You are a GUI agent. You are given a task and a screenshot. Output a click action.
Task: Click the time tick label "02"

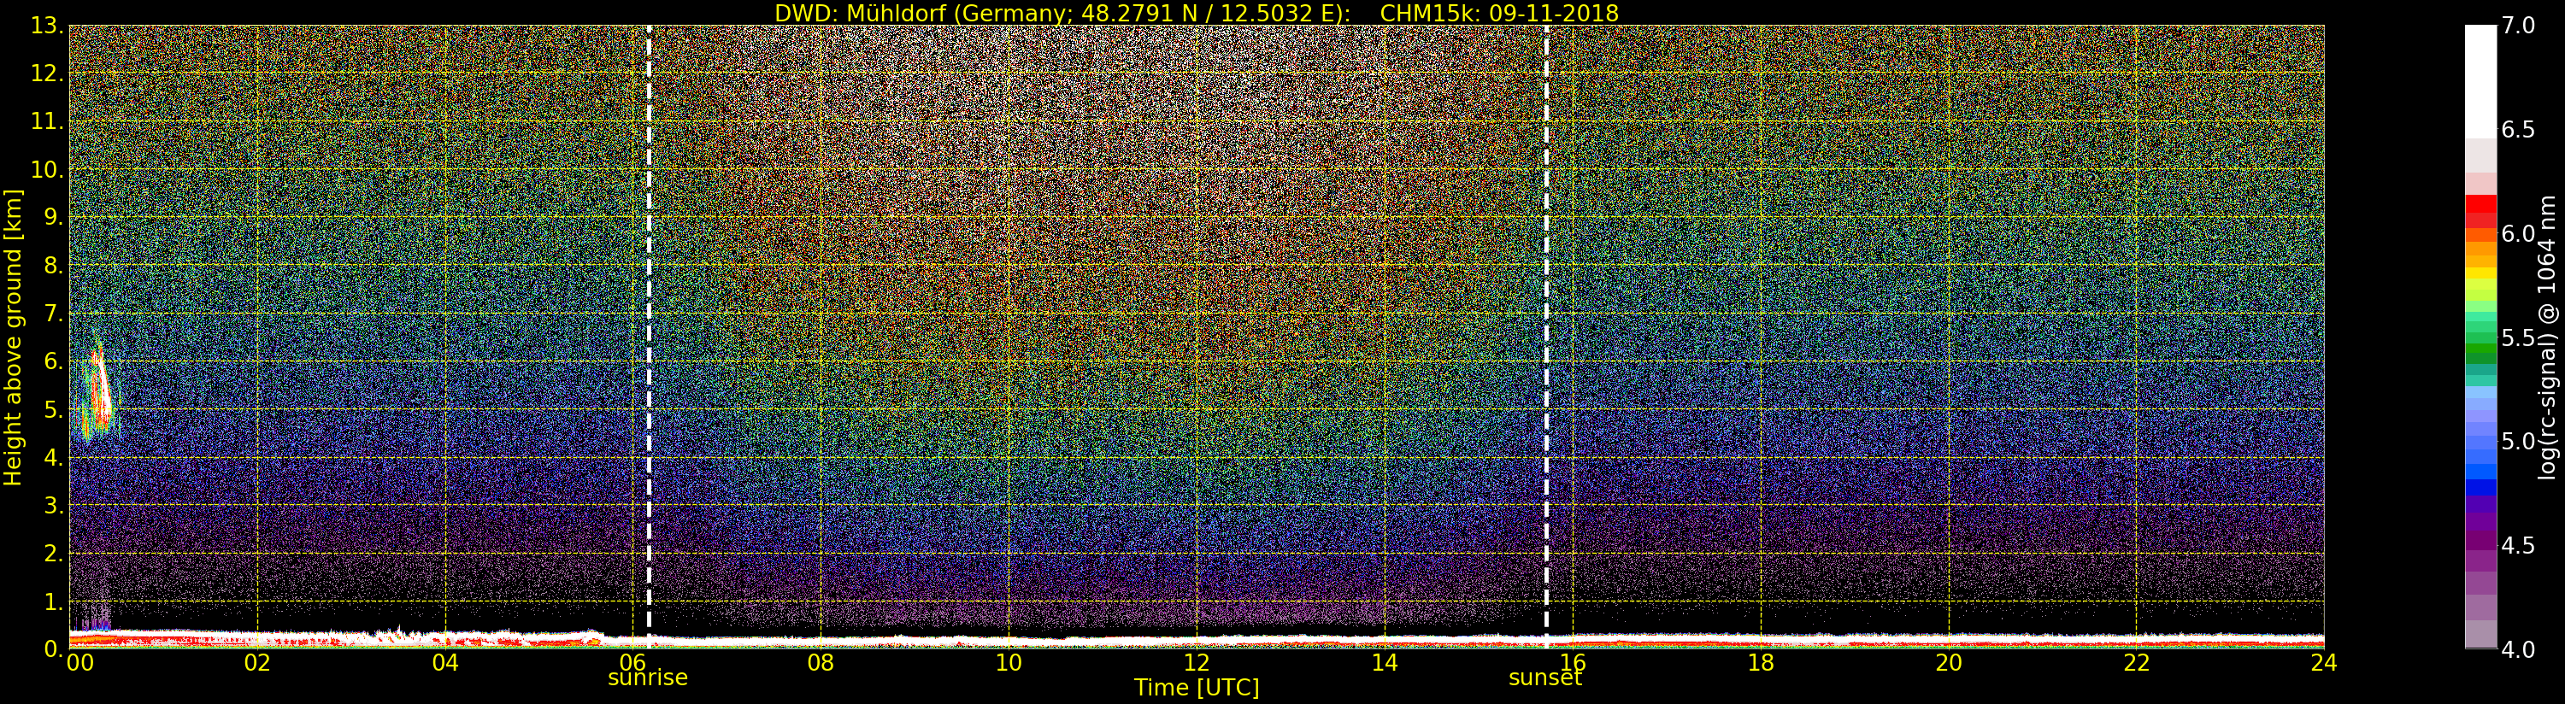click(257, 662)
